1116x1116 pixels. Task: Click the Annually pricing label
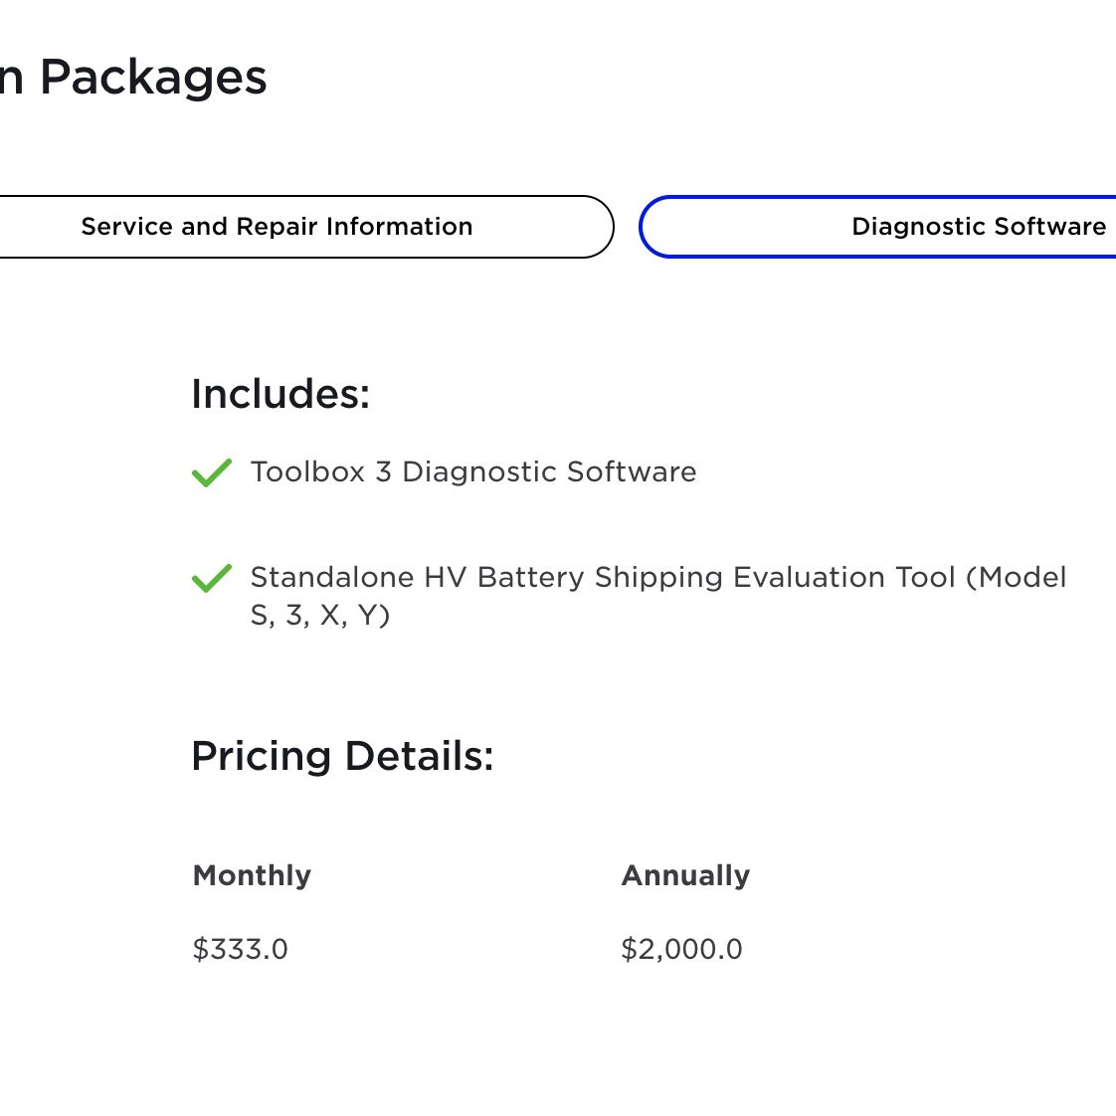click(685, 875)
